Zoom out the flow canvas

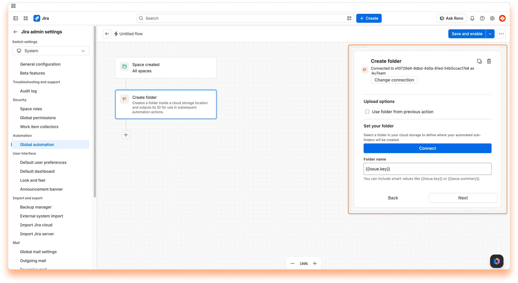(292, 264)
